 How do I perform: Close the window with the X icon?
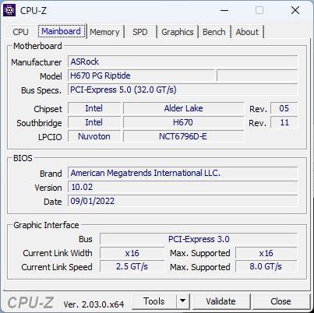click(295, 10)
